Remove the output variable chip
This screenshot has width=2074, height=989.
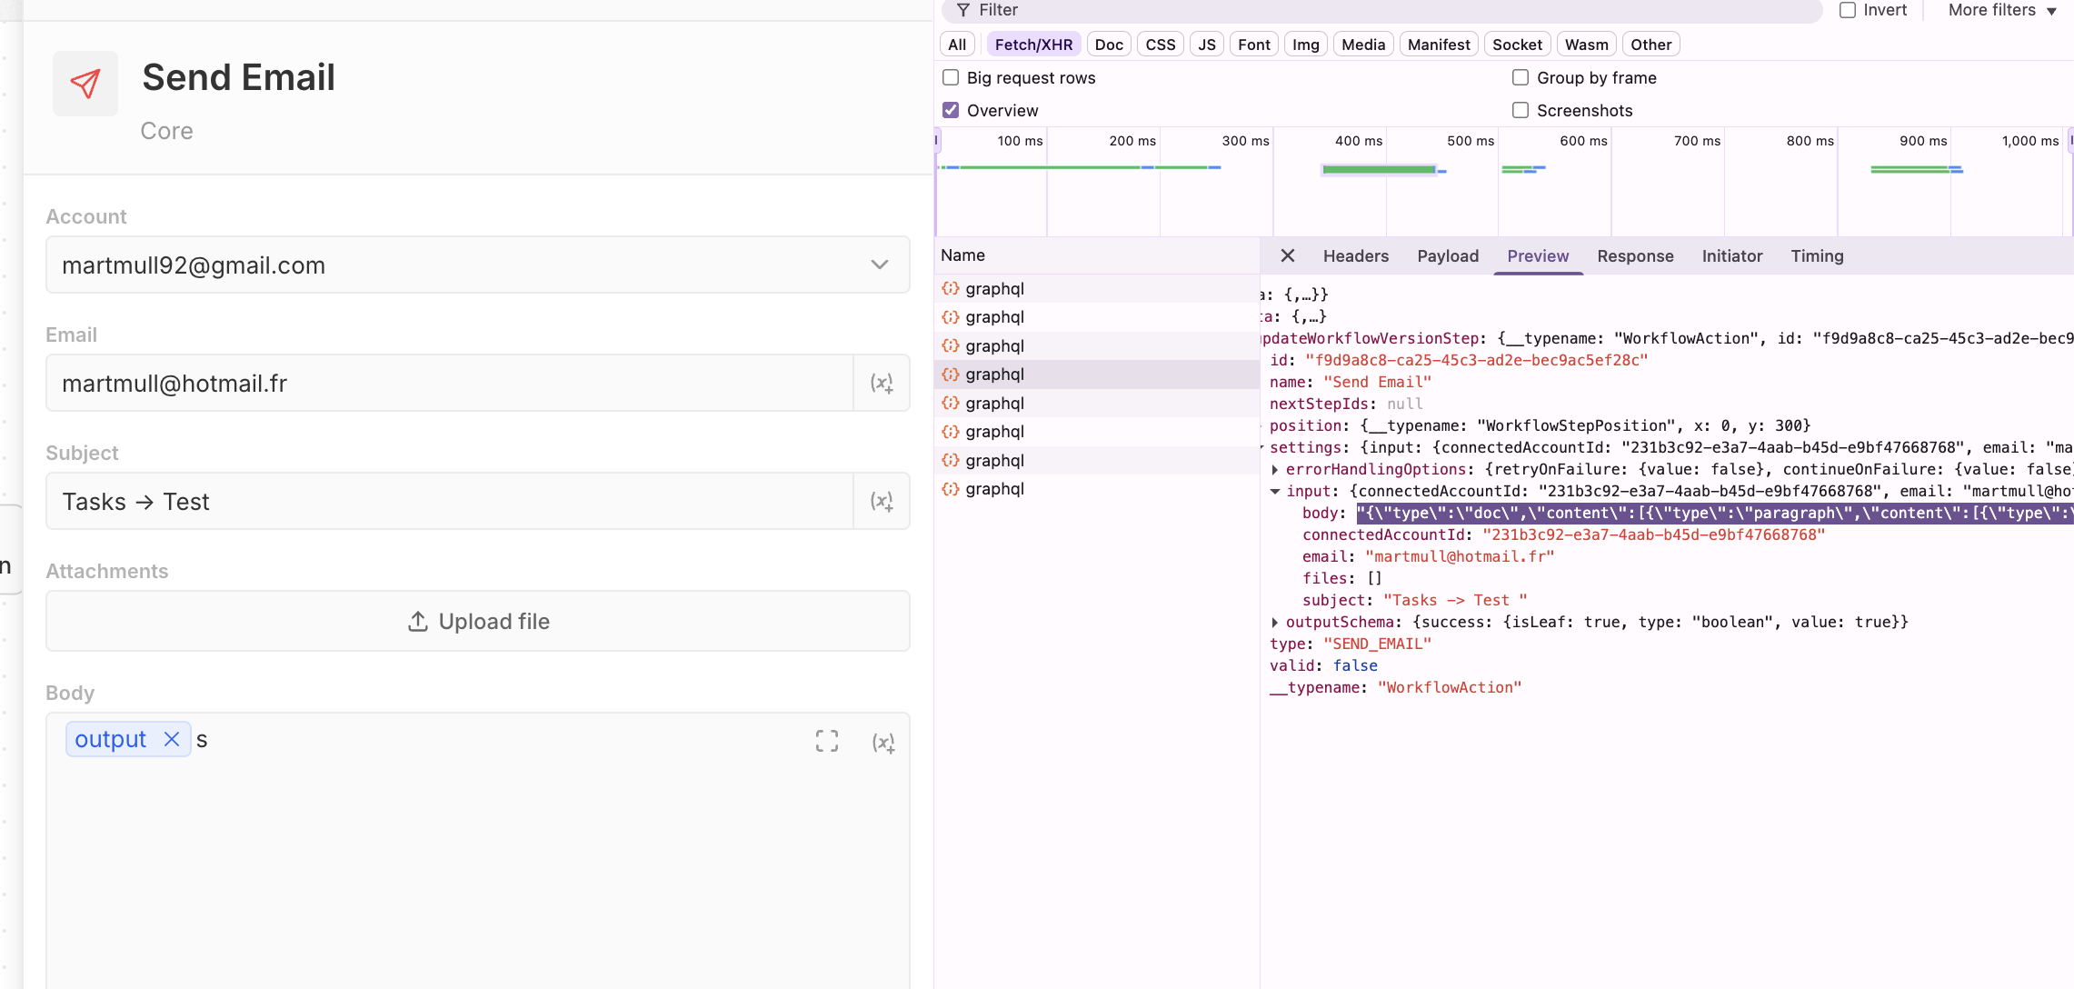[x=172, y=739]
